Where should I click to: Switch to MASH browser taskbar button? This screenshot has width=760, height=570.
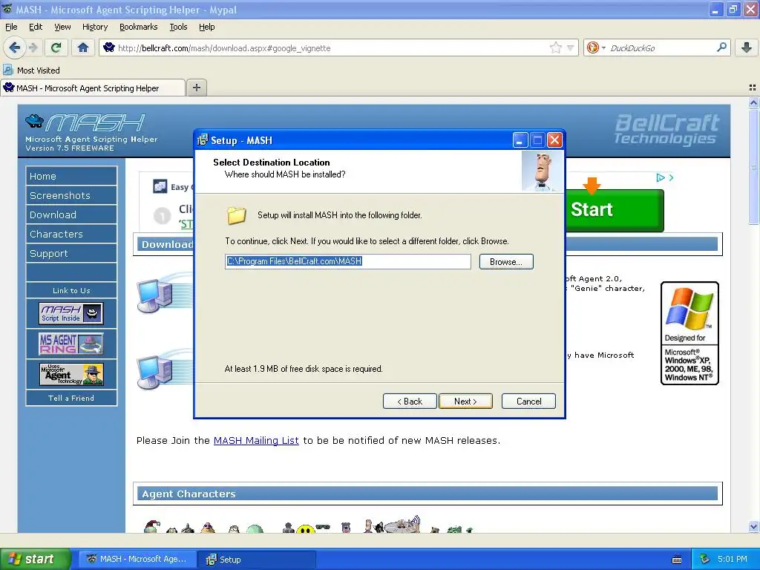click(138, 560)
